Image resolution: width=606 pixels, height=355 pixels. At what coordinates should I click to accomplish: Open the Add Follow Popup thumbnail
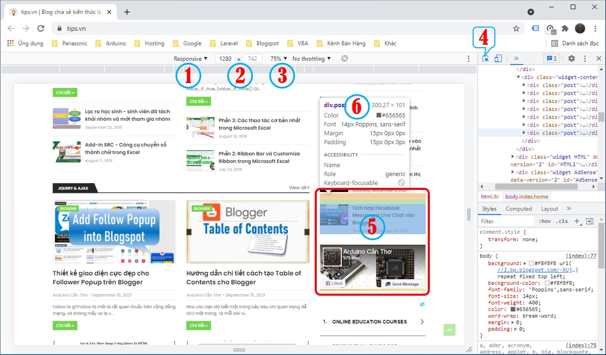coord(114,232)
